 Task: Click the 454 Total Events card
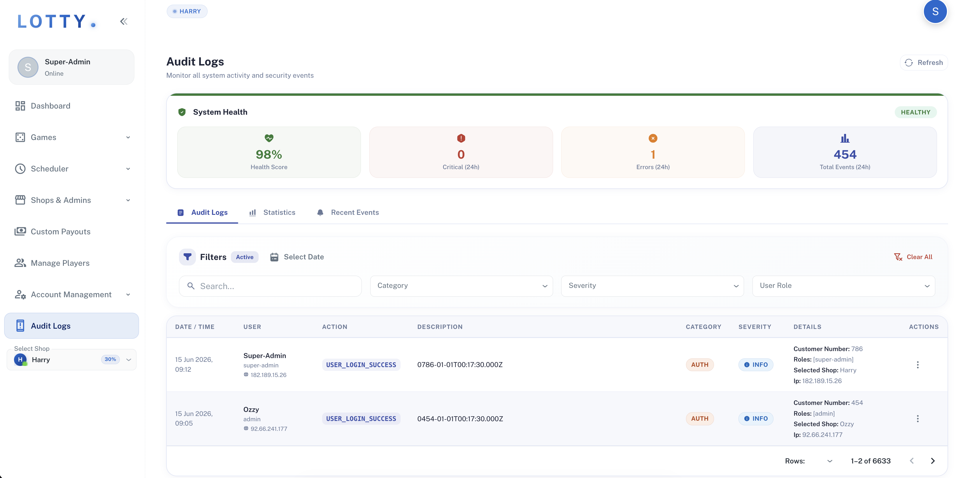845,152
